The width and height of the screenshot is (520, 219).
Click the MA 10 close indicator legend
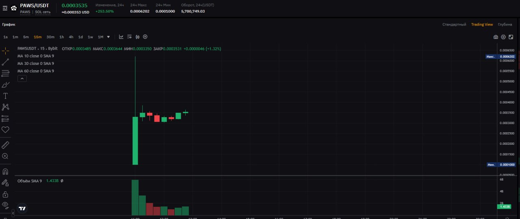pos(36,56)
